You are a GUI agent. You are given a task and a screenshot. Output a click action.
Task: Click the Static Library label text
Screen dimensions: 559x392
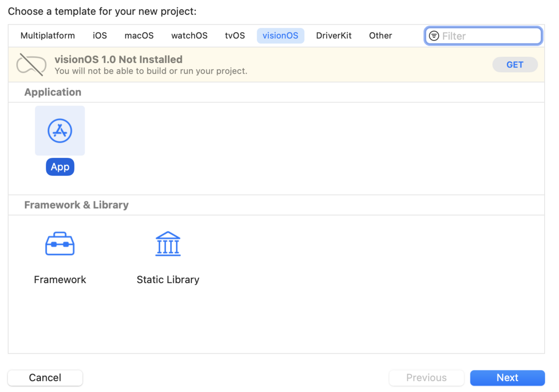click(x=168, y=280)
